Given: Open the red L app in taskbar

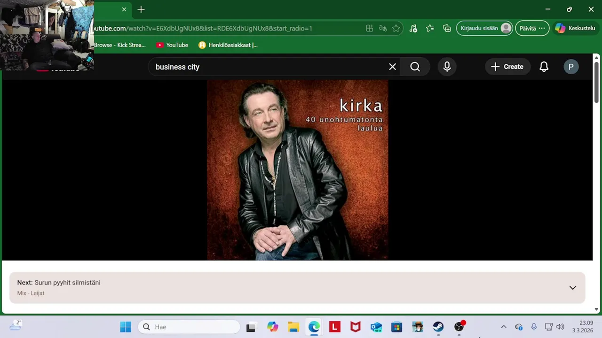Looking at the screenshot, I should 335,327.
